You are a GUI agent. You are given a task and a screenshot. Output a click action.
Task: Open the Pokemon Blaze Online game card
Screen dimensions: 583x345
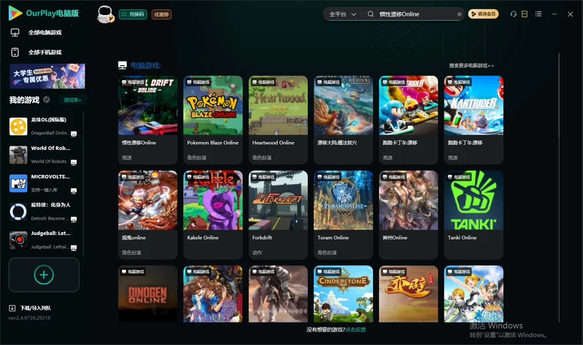point(213,119)
